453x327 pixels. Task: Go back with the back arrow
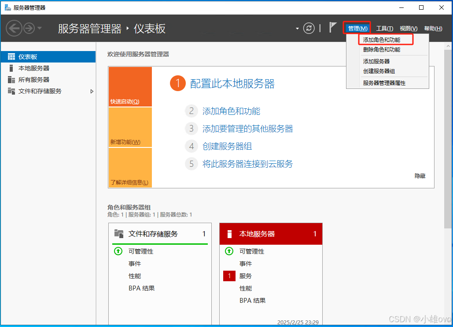pyautogui.click(x=14, y=28)
